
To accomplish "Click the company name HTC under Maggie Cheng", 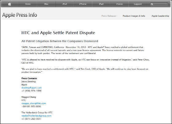I will tap(24, 100).
